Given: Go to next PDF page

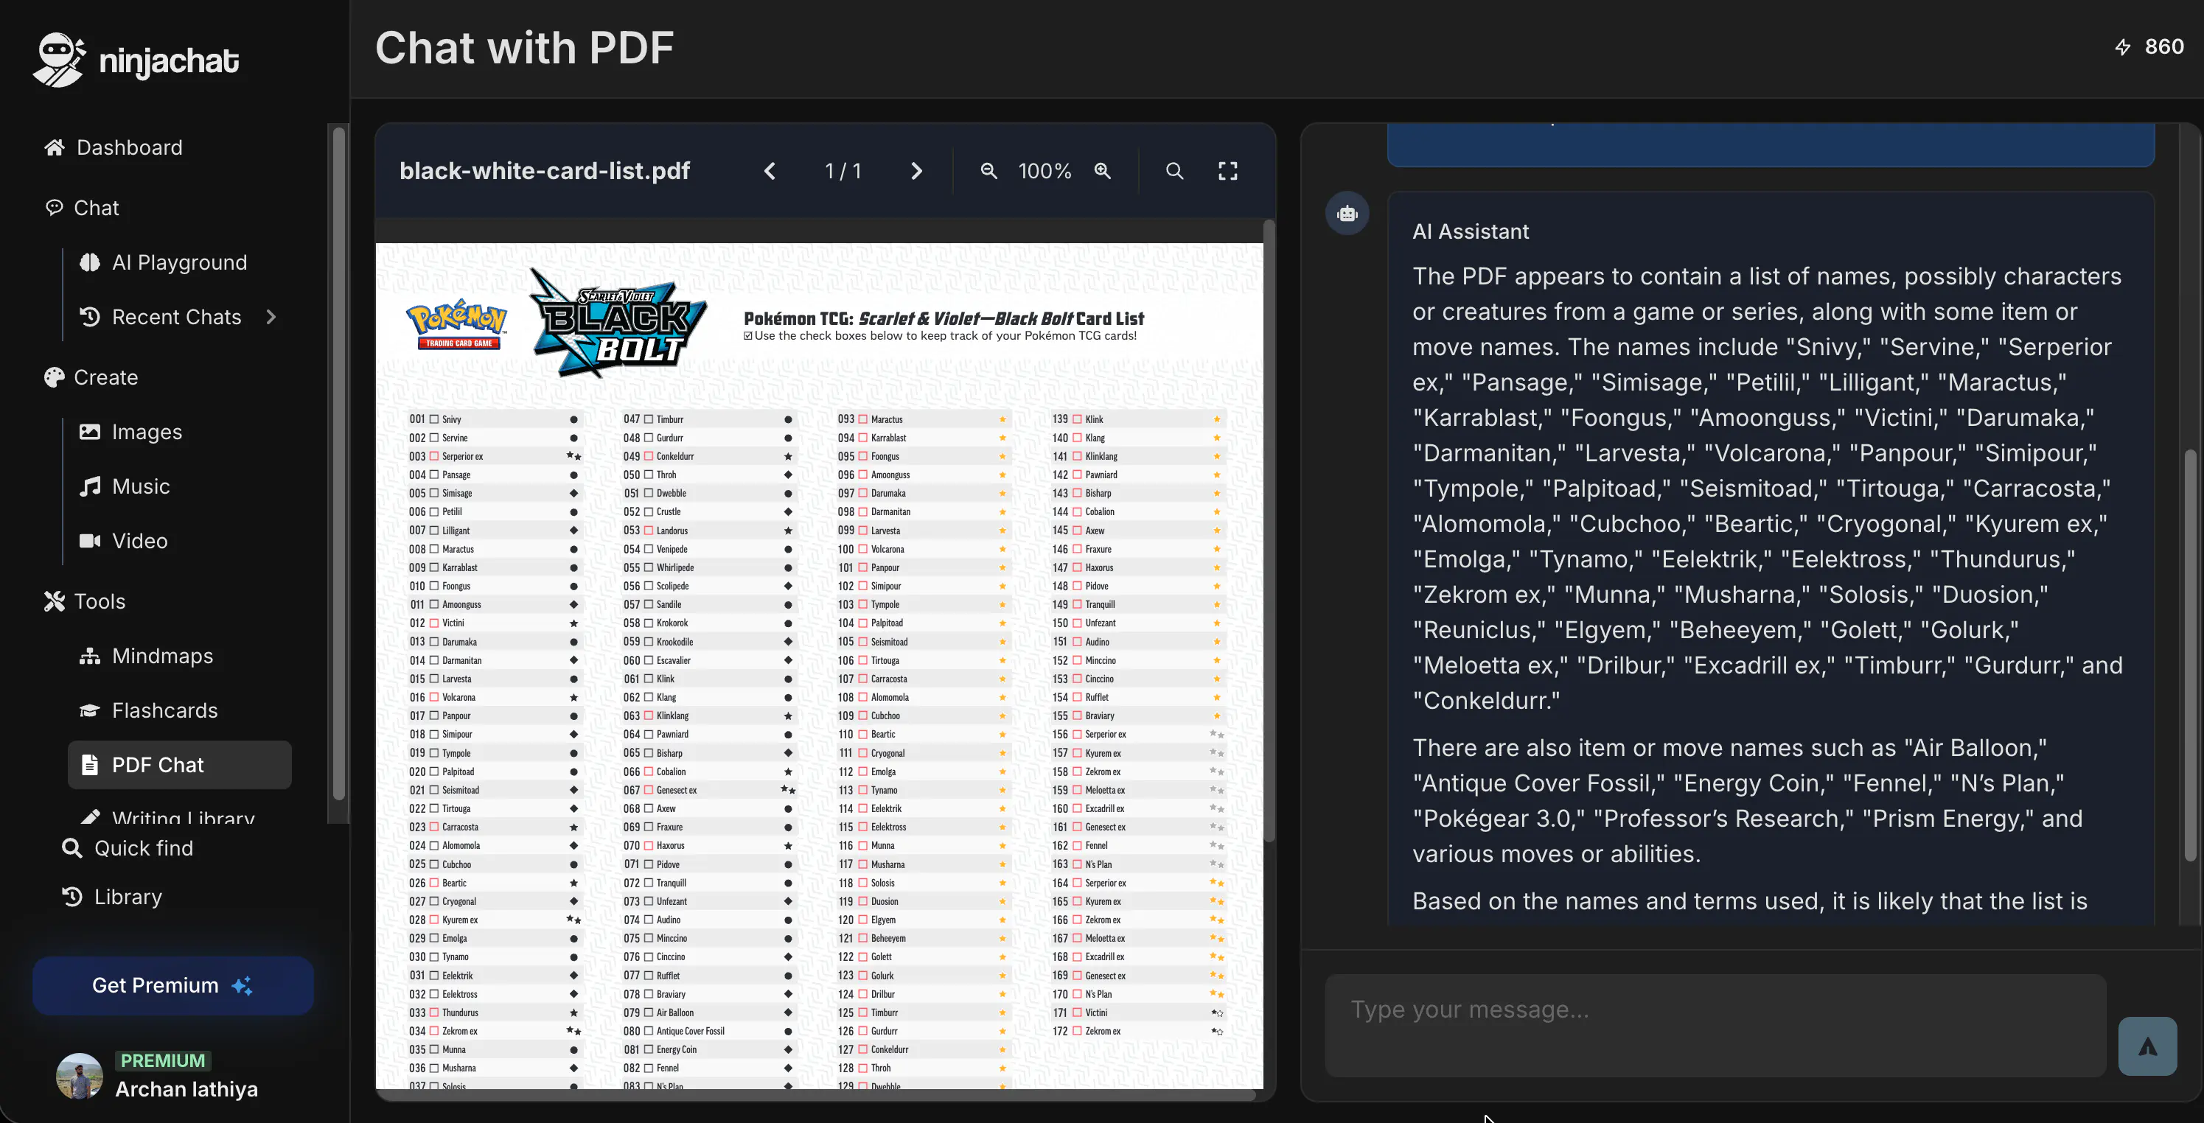Looking at the screenshot, I should click(916, 171).
